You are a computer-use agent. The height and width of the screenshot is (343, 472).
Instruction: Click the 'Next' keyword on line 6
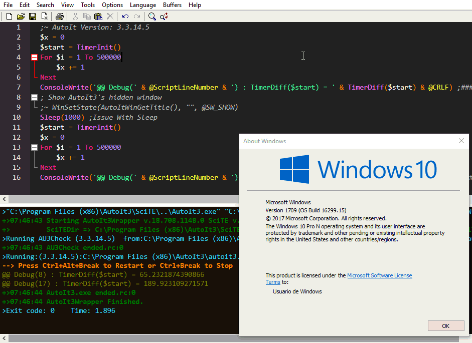coord(48,77)
